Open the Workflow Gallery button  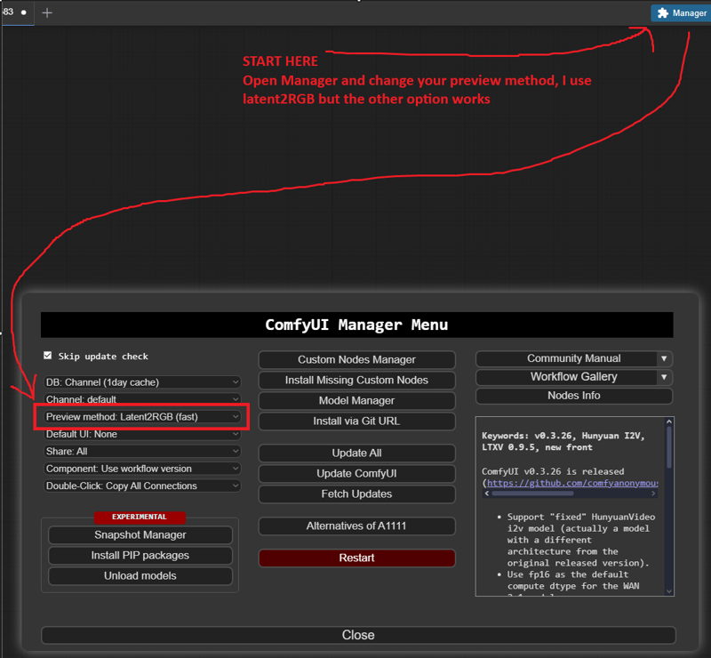[567, 377]
